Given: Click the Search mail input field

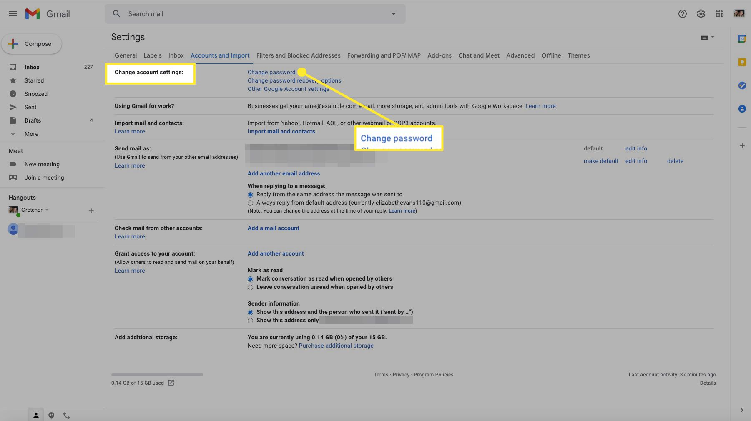Looking at the screenshot, I should tap(254, 14).
